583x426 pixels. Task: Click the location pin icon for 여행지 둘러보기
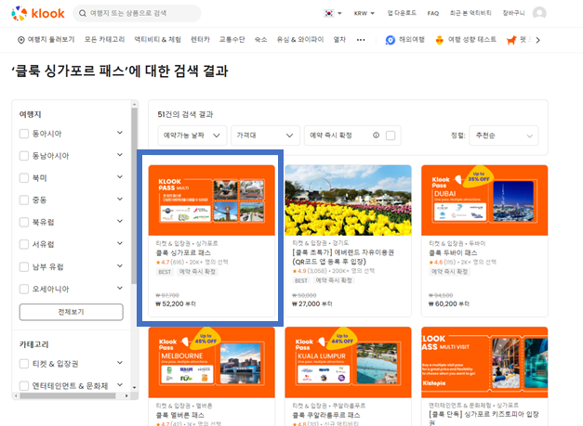[x=21, y=40]
